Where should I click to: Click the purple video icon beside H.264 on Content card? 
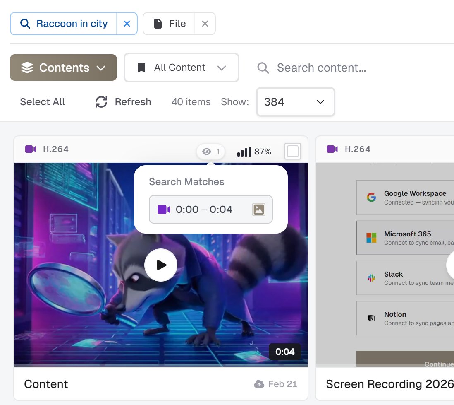click(31, 149)
